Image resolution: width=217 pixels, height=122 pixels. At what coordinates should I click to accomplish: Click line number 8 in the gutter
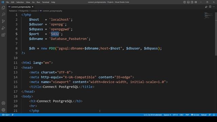tap(17, 48)
